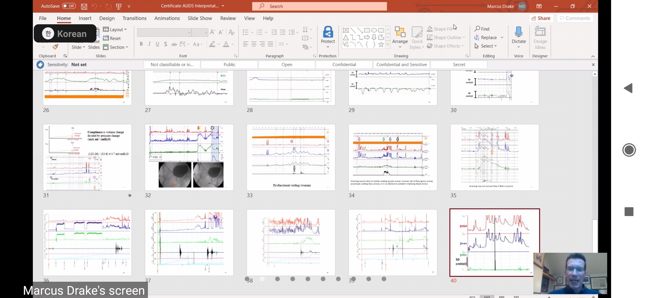Set sensitivity to Confidential
This screenshot has height=298, width=647.
tap(344, 65)
